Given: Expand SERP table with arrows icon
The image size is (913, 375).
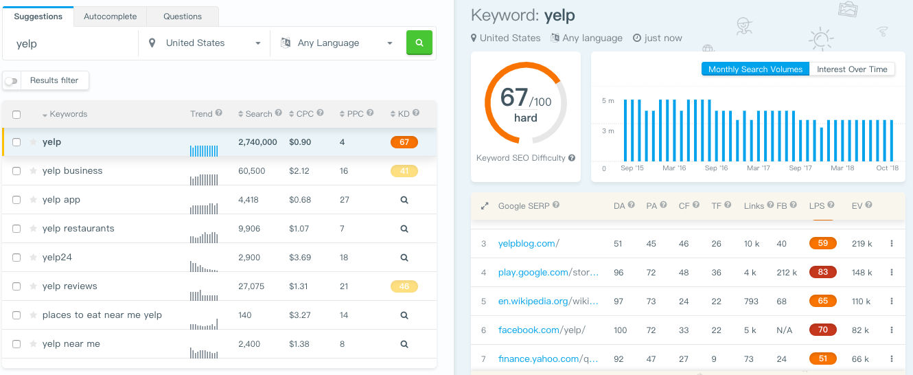Looking at the screenshot, I should (485, 205).
